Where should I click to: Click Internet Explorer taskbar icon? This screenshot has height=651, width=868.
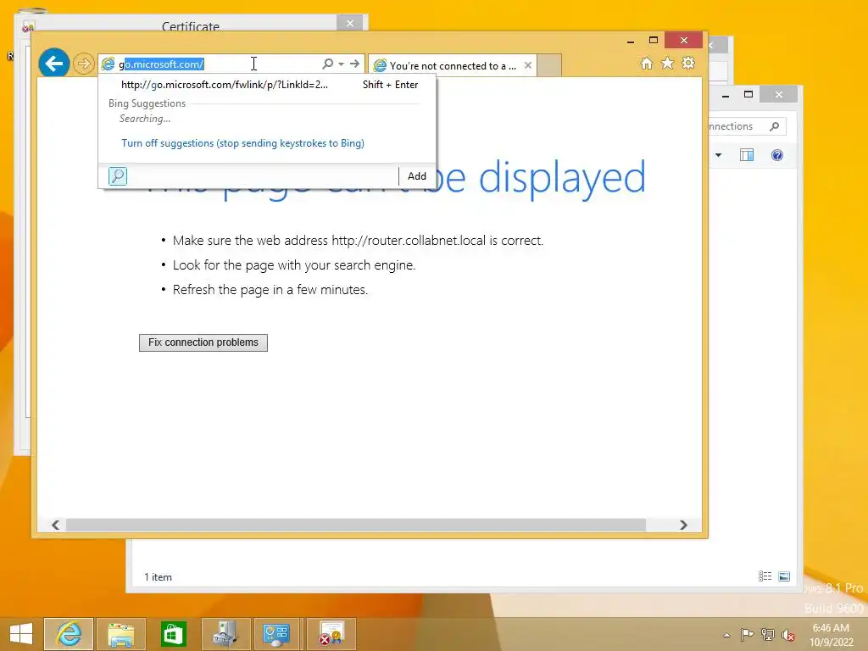[69, 634]
